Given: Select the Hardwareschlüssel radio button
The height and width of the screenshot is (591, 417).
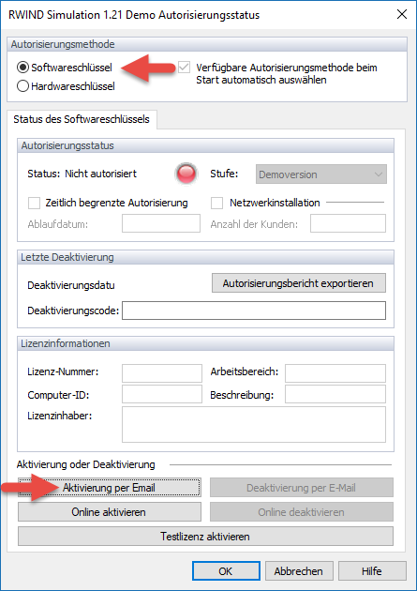Looking at the screenshot, I should (x=22, y=86).
